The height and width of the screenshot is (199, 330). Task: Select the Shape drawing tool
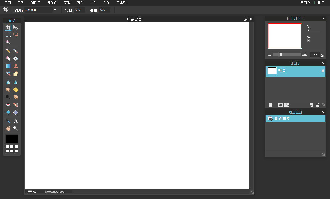[16, 74]
